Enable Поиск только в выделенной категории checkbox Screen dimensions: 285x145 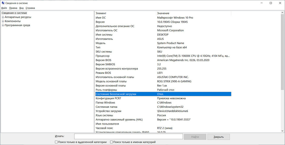pos(56,142)
